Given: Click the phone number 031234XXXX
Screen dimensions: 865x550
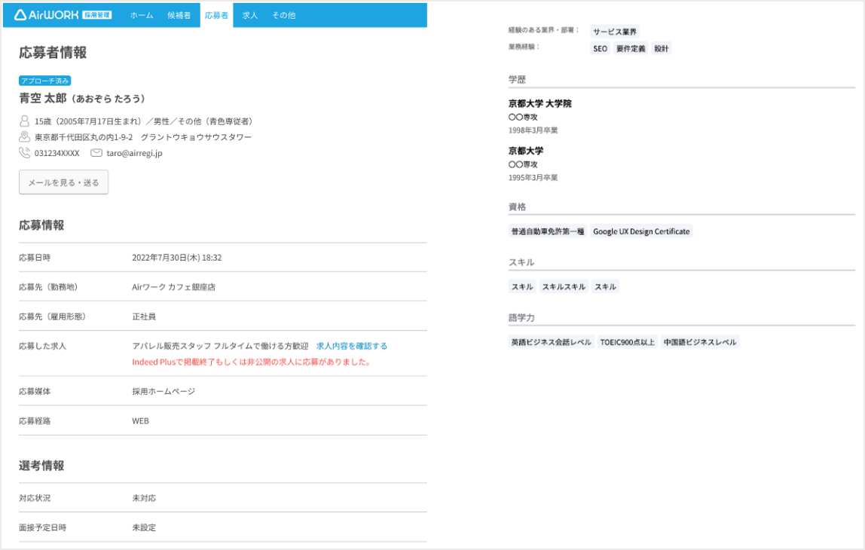Looking at the screenshot, I should click(57, 153).
